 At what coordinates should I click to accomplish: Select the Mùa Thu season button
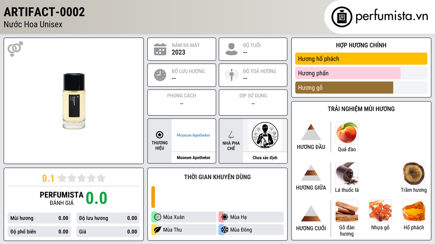click(184, 230)
